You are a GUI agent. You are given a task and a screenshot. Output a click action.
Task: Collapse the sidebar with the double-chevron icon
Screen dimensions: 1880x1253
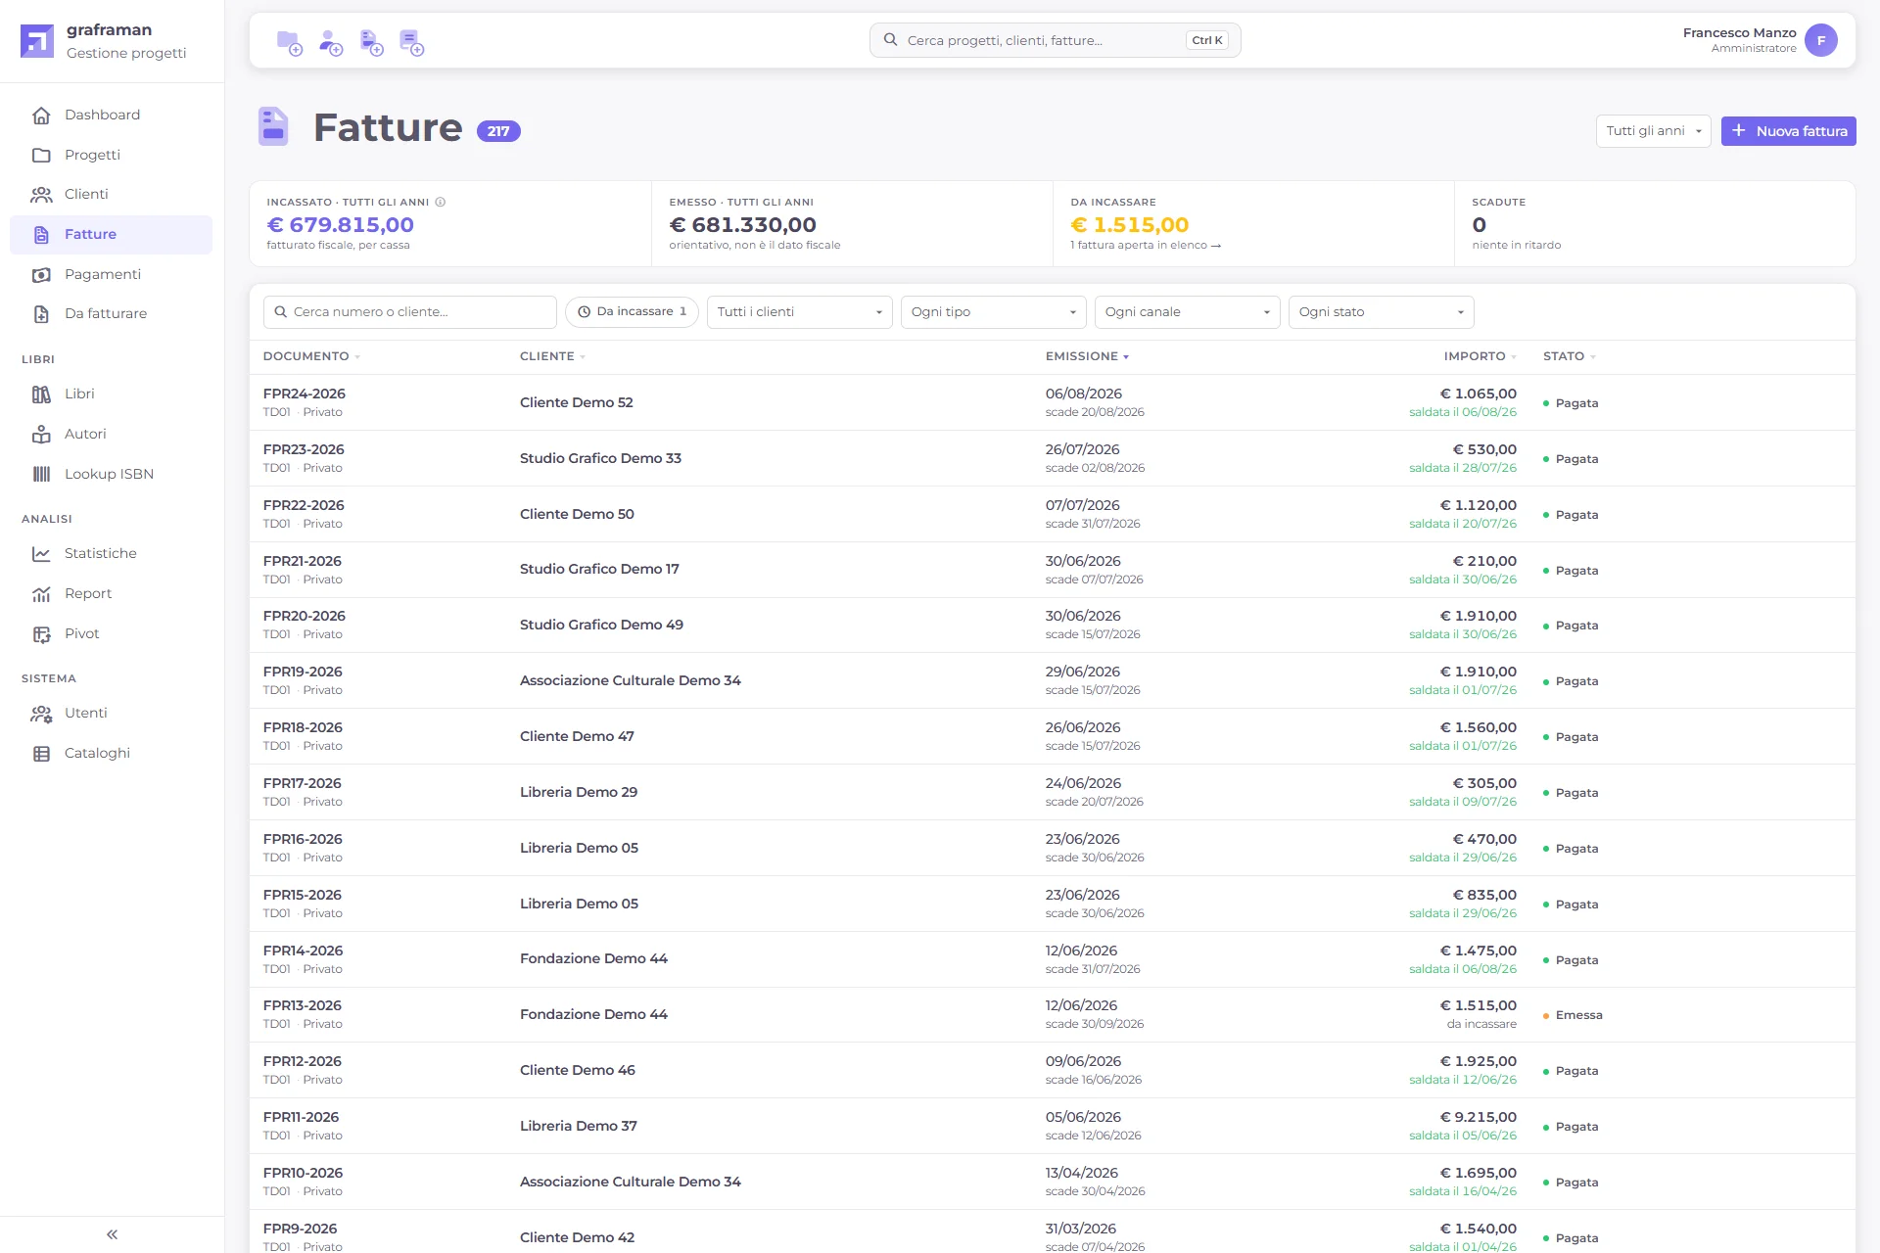pos(112,1234)
